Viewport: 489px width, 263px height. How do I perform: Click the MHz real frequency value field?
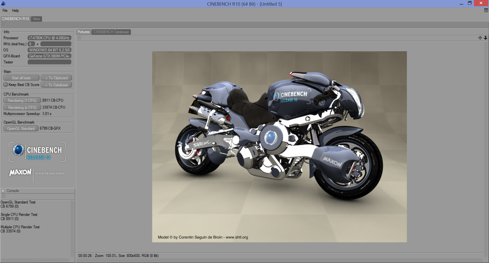coord(56,44)
